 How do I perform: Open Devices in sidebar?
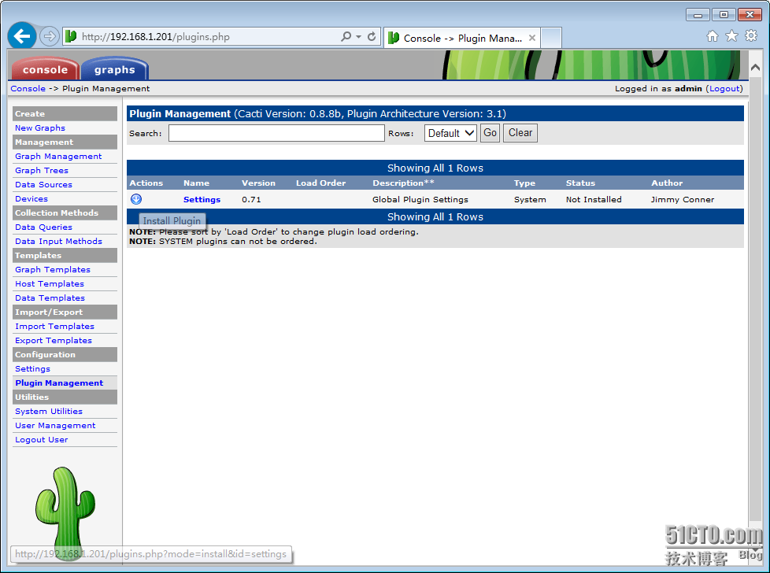point(31,199)
